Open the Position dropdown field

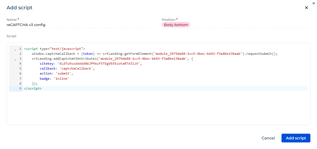tap(236, 25)
